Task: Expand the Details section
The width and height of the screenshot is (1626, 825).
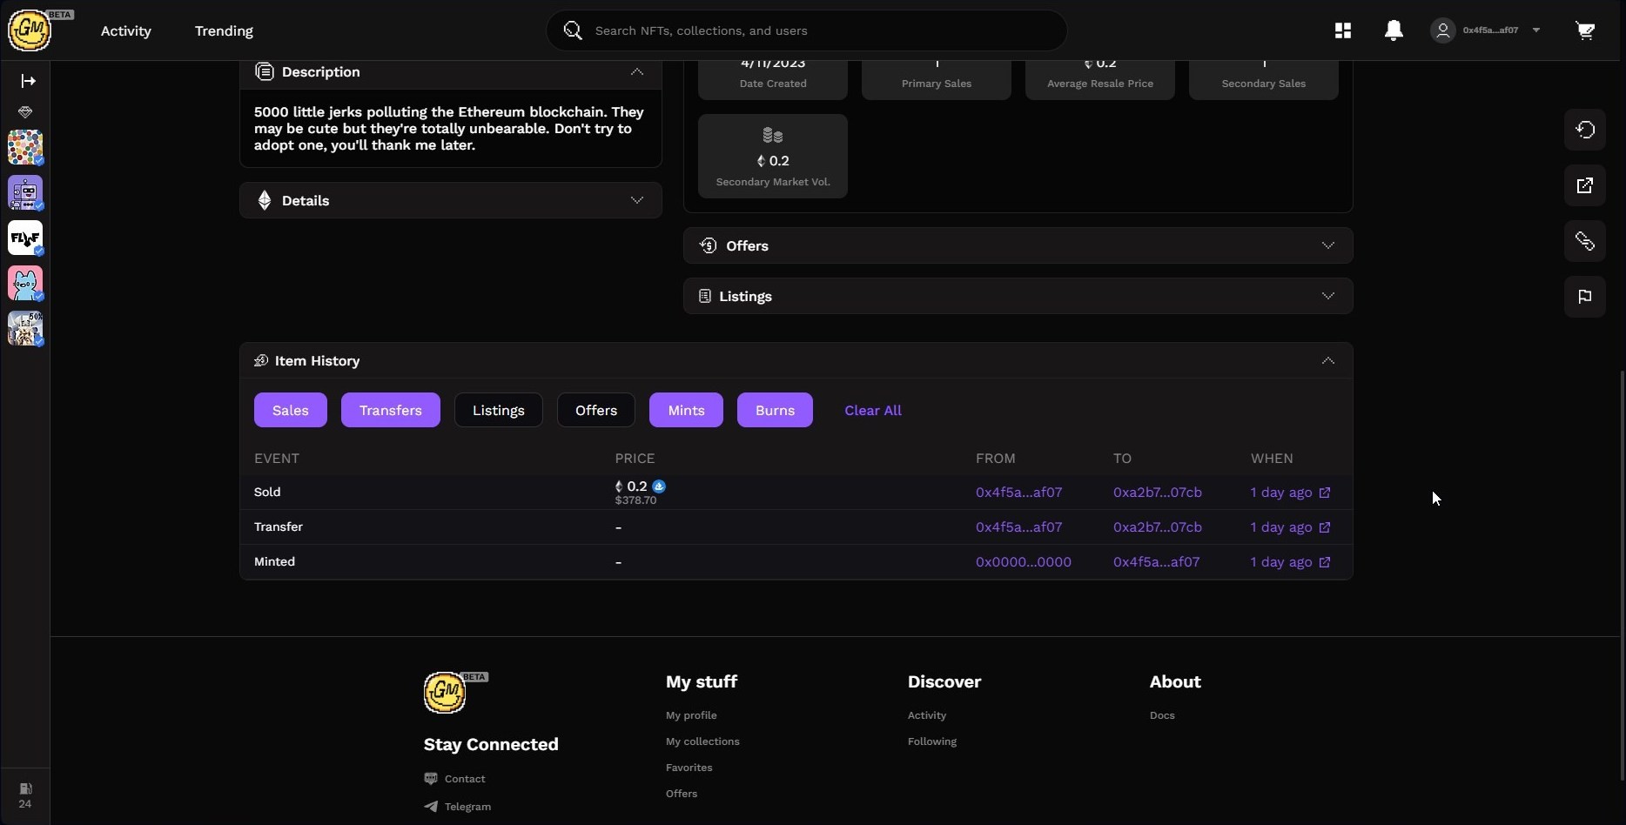Action: [x=451, y=200]
